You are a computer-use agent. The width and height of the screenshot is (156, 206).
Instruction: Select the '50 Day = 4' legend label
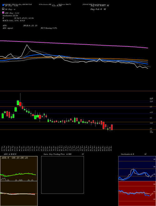(10, 9)
